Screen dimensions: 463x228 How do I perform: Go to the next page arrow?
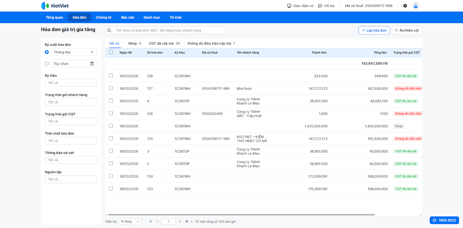click(180, 221)
